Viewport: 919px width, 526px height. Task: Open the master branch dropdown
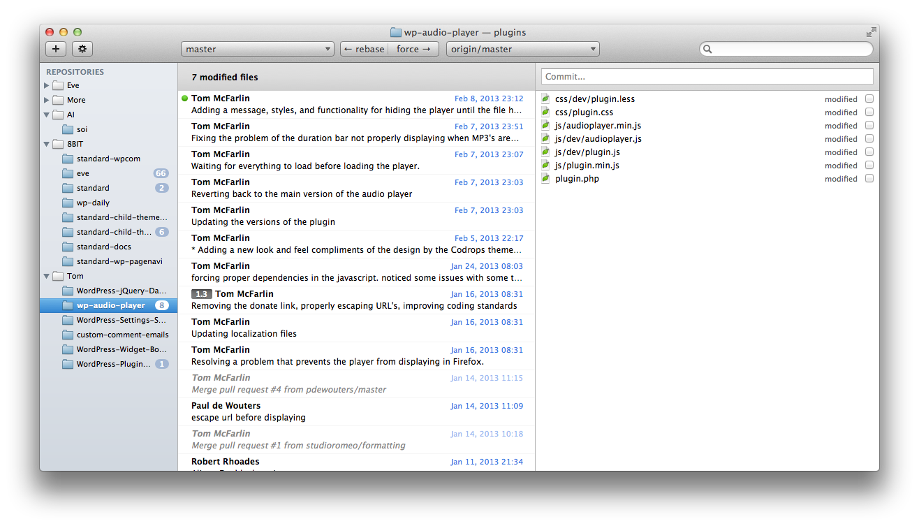(x=258, y=49)
